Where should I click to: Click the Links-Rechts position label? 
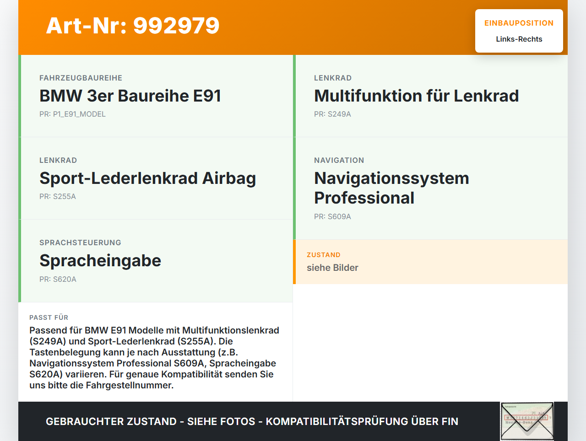tap(519, 39)
